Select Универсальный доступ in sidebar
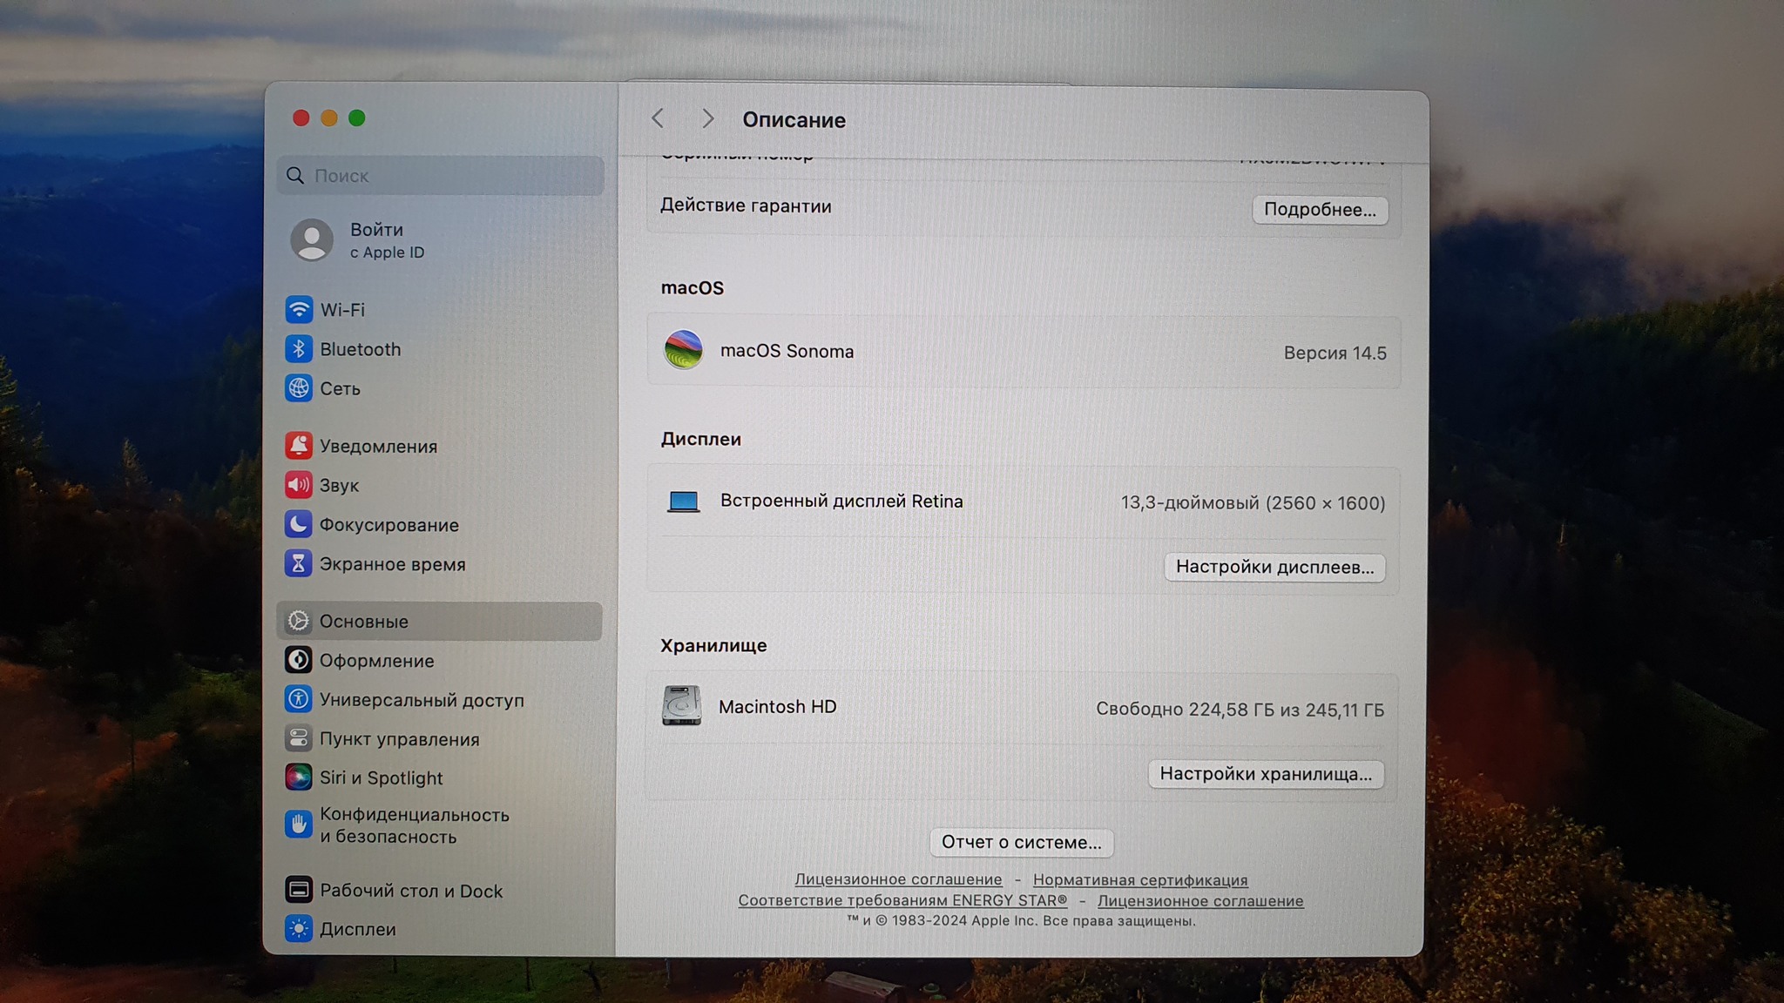 tap(422, 699)
